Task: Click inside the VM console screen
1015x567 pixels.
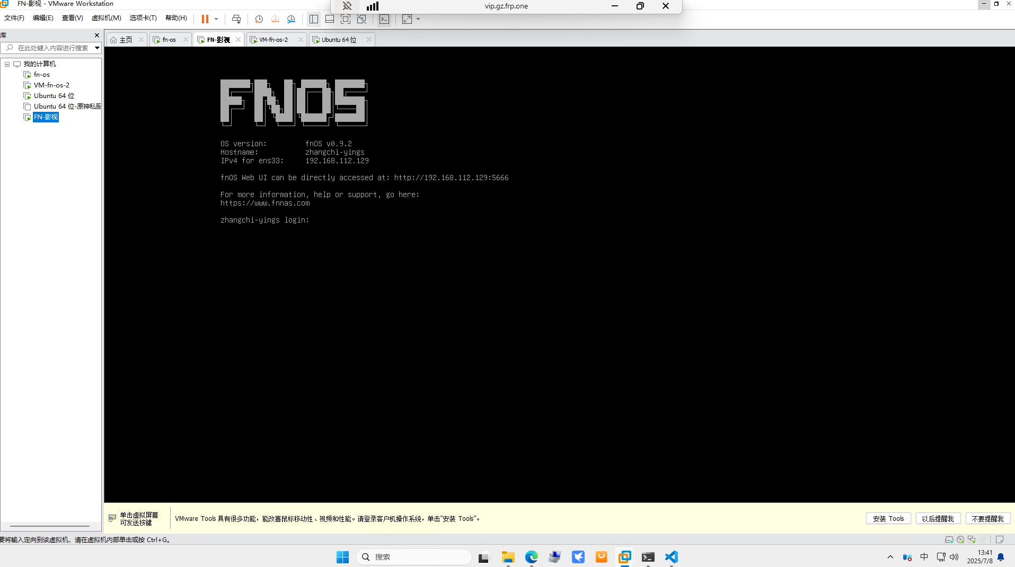Action: [559, 274]
